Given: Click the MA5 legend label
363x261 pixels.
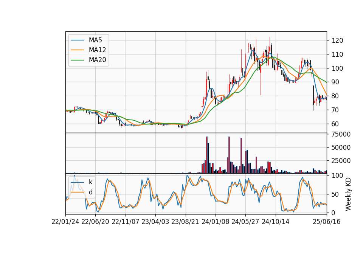Looking at the screenshot, I should [x=95, y=40].
